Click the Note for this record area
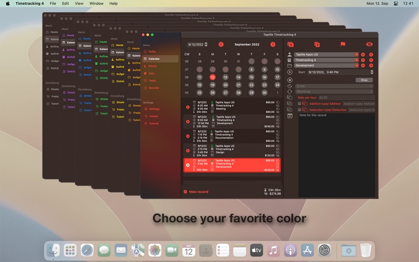Screen dimensions: 419x262 pyautogui.click(x=336, y=155)
